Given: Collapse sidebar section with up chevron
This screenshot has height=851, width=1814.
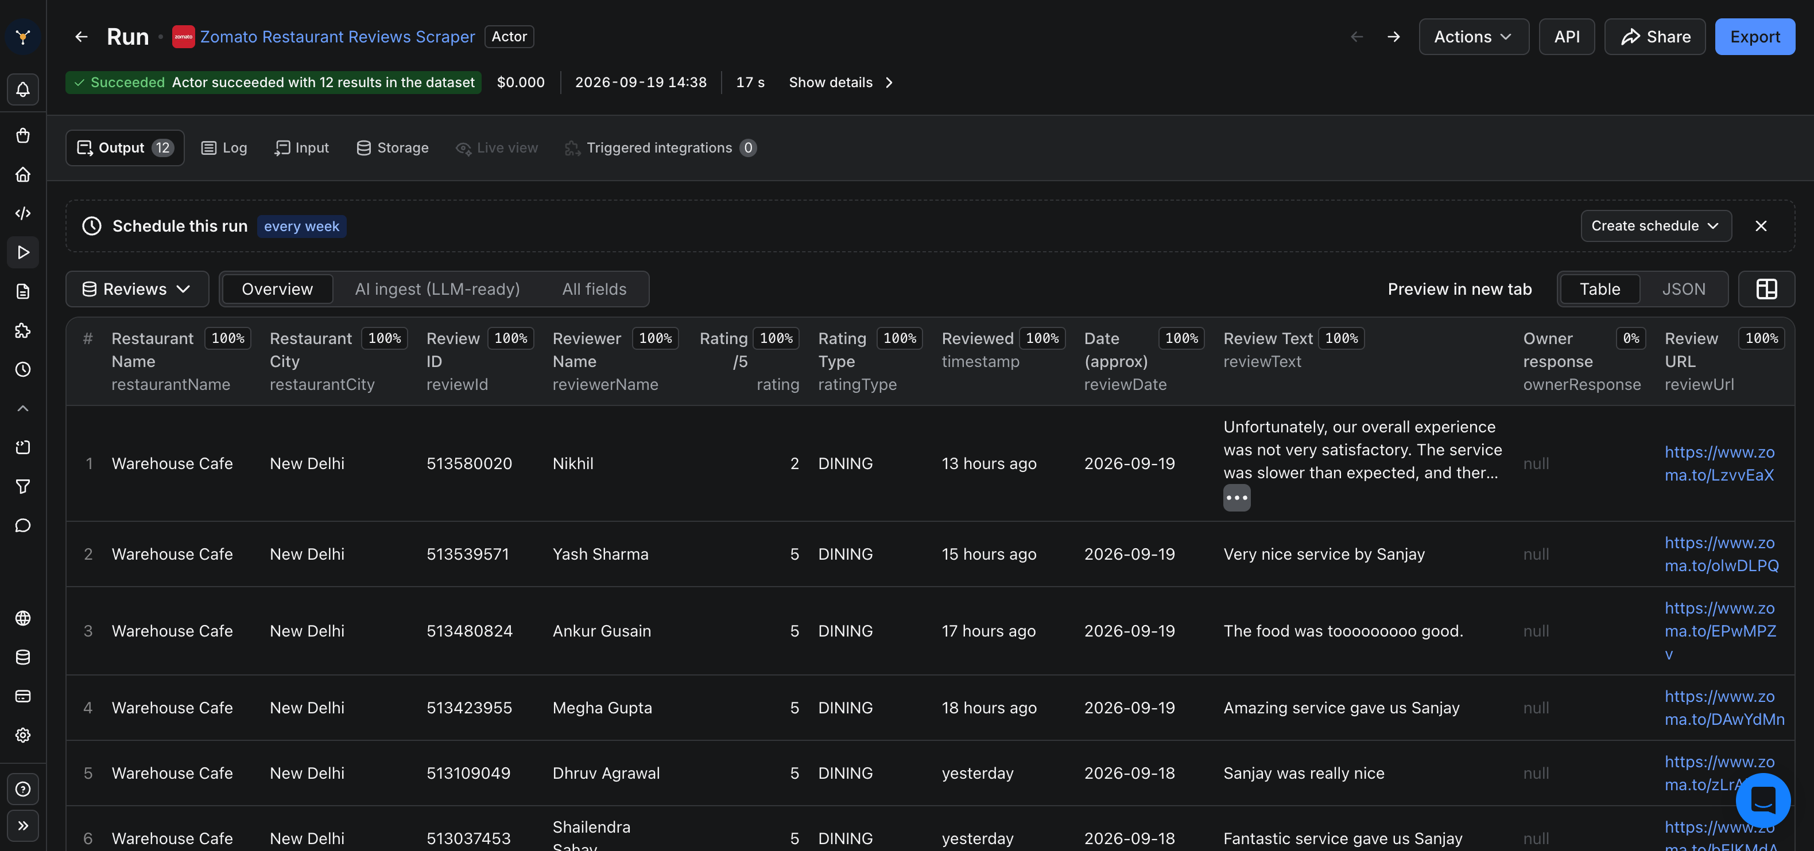Looking at the screenshot, I should [22, 409].
